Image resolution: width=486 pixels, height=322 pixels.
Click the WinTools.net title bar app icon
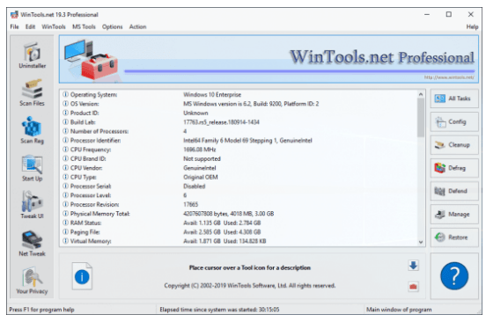[14, 15]
